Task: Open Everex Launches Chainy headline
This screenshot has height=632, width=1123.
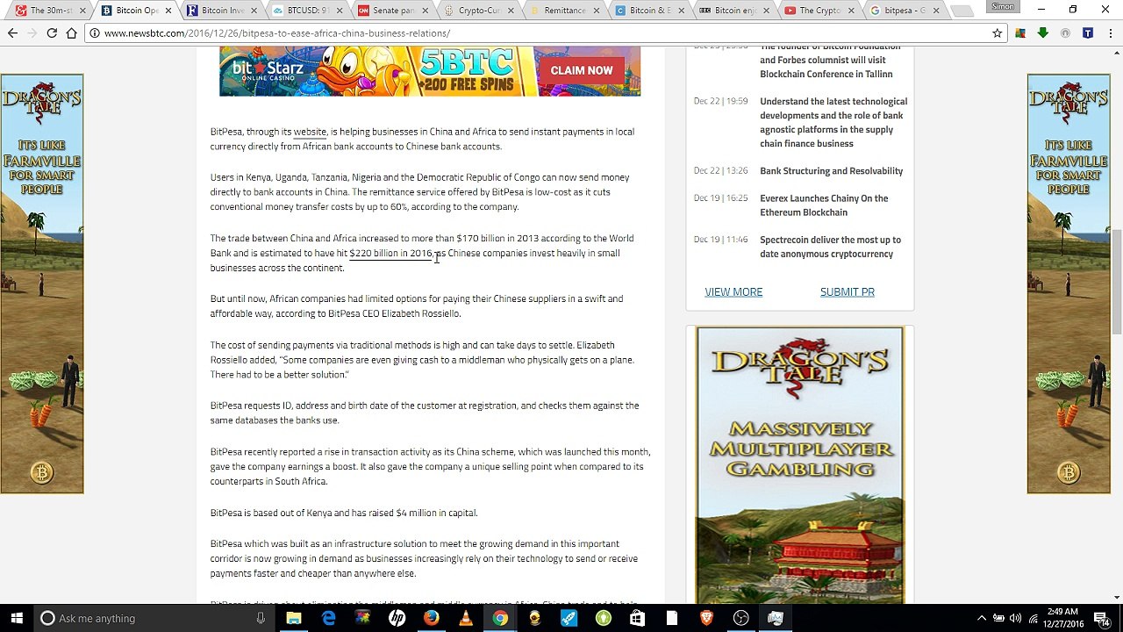Action: point(824,205)
